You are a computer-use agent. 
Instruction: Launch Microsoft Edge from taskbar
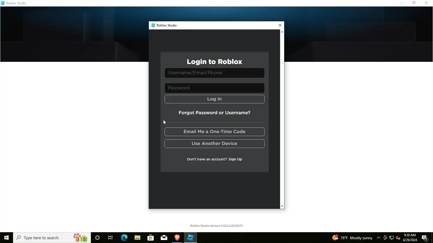point(124,238)
